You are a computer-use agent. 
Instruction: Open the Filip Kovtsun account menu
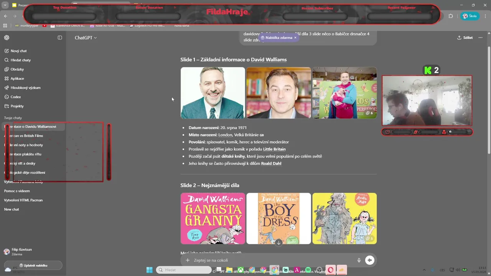(x=33, y=251)
